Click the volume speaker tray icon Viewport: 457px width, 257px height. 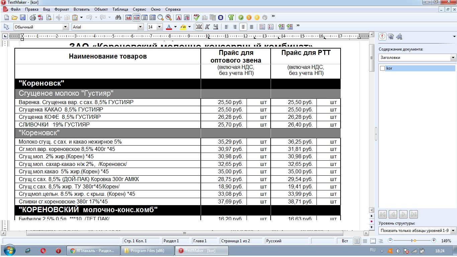tap(398, 251)
